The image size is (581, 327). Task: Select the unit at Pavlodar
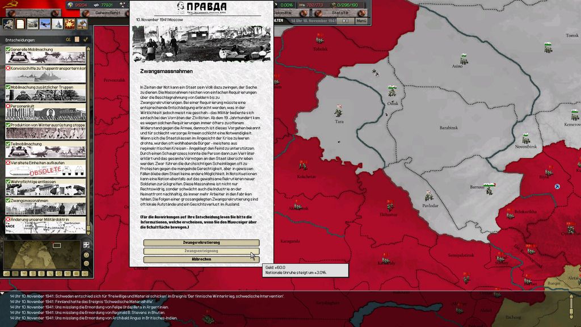pos(429,196)
